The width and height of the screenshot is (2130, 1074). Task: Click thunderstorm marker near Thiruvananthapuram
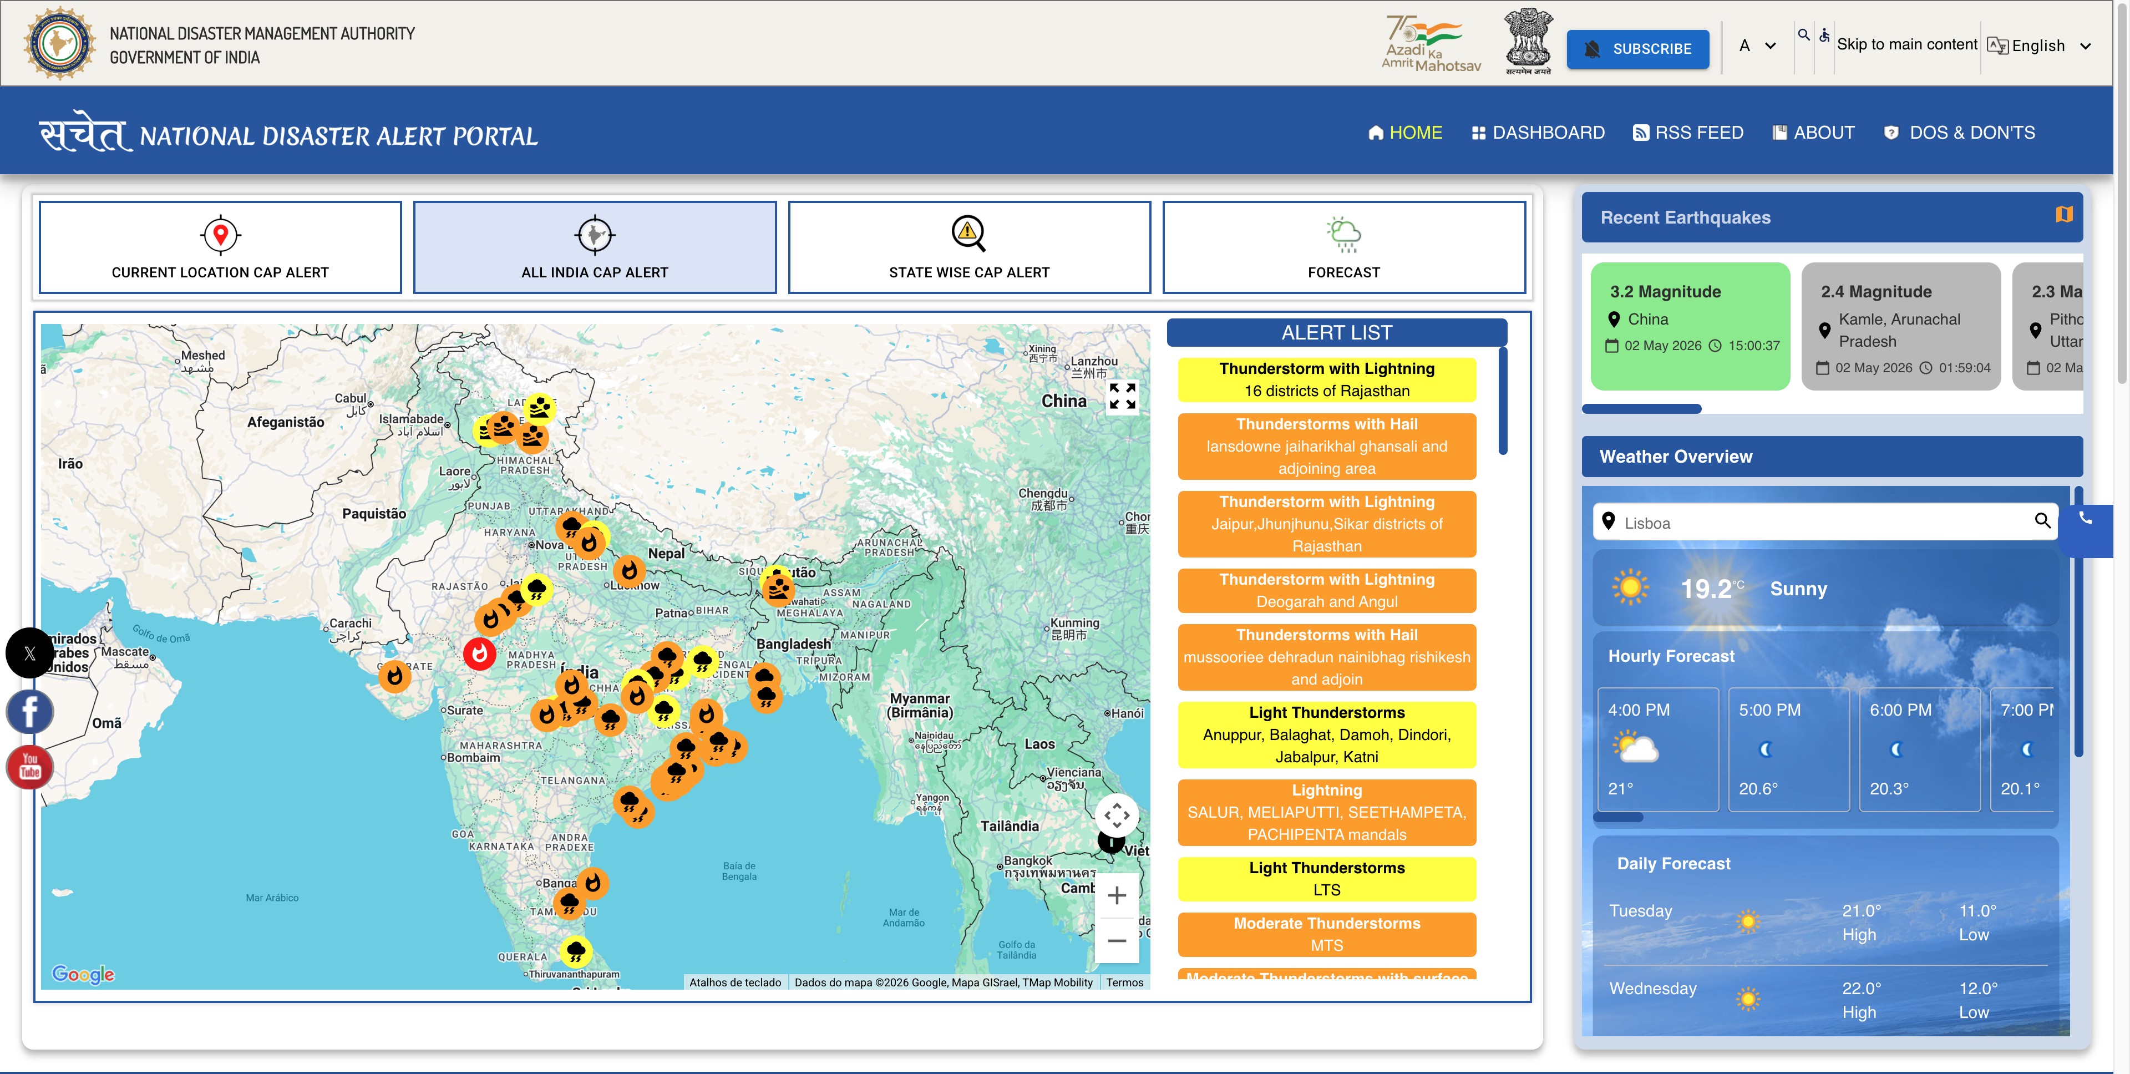pos(576,951)
